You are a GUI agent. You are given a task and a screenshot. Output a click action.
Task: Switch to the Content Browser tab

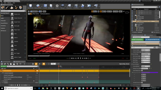pyautogui.click(x=6, y=61)
